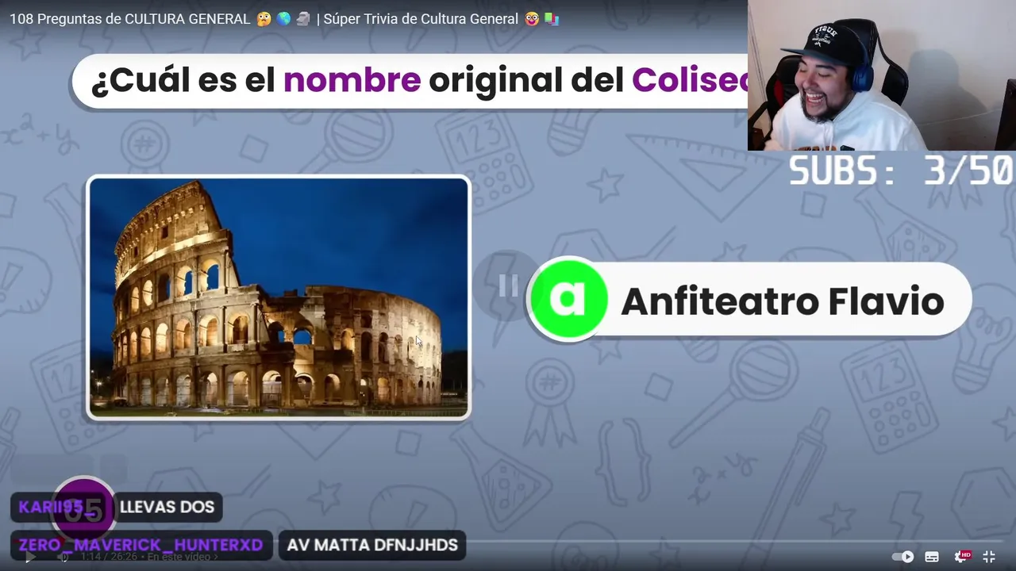Exit fullscreen mode

989,557
